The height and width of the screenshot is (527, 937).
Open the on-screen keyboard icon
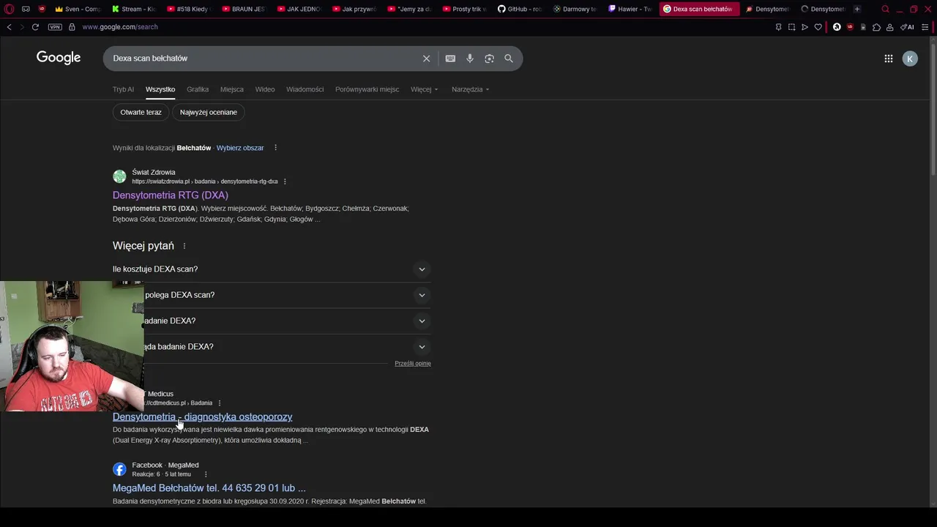450,59
